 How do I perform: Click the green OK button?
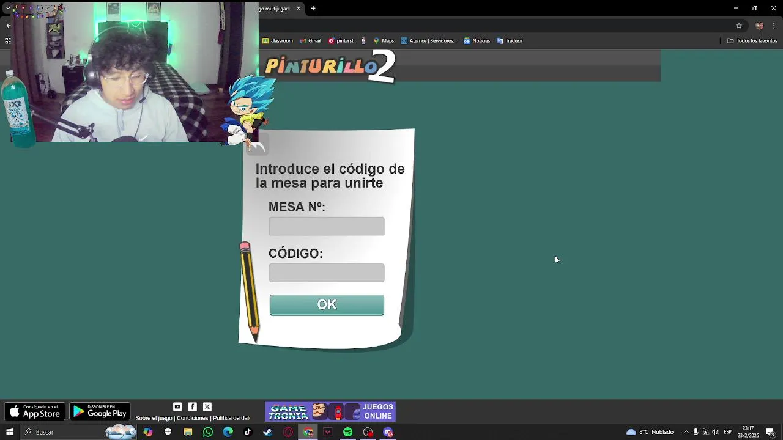pos(327,304)
